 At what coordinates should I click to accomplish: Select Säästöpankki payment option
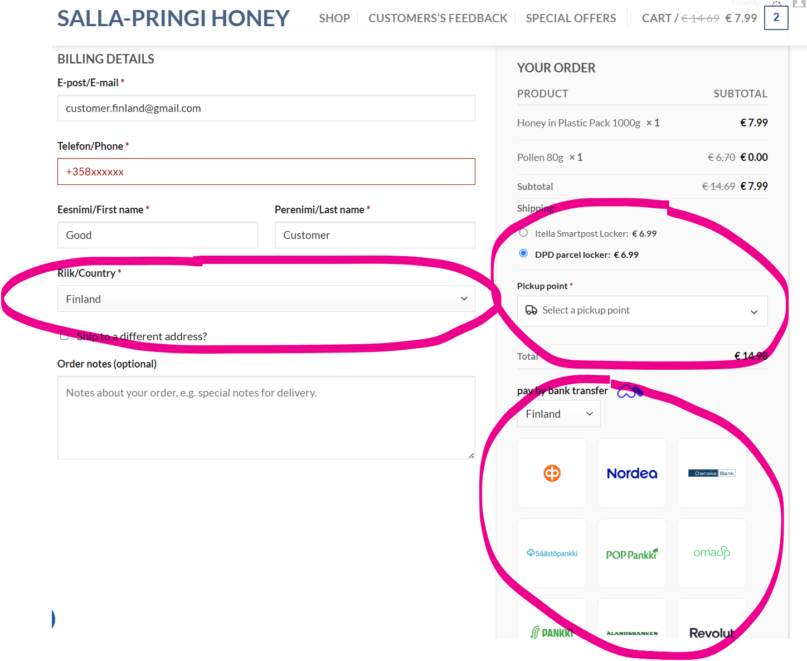552,553
